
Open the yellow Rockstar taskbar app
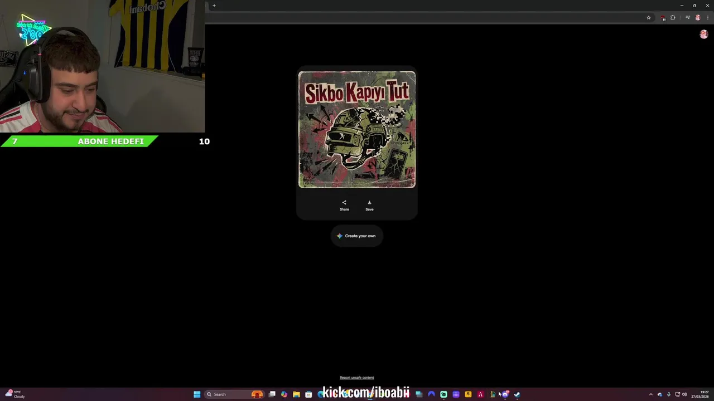pos(468,394)
